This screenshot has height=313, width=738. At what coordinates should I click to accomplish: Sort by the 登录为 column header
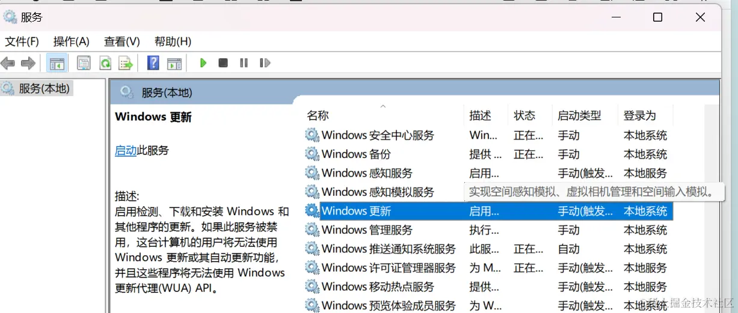tap(640, 115)
